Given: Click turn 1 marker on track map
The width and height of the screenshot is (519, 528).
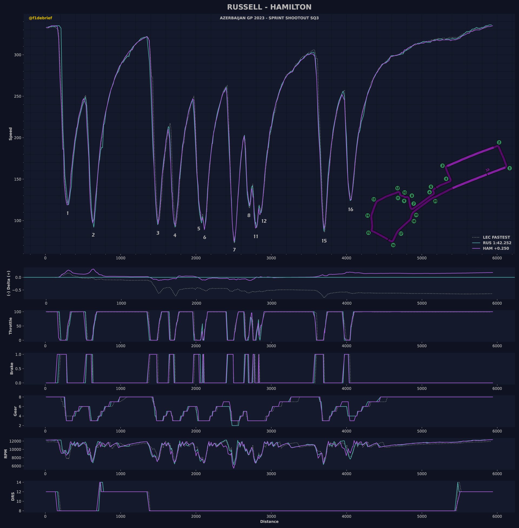Looking at the screenshot, I should pos(509,168).
